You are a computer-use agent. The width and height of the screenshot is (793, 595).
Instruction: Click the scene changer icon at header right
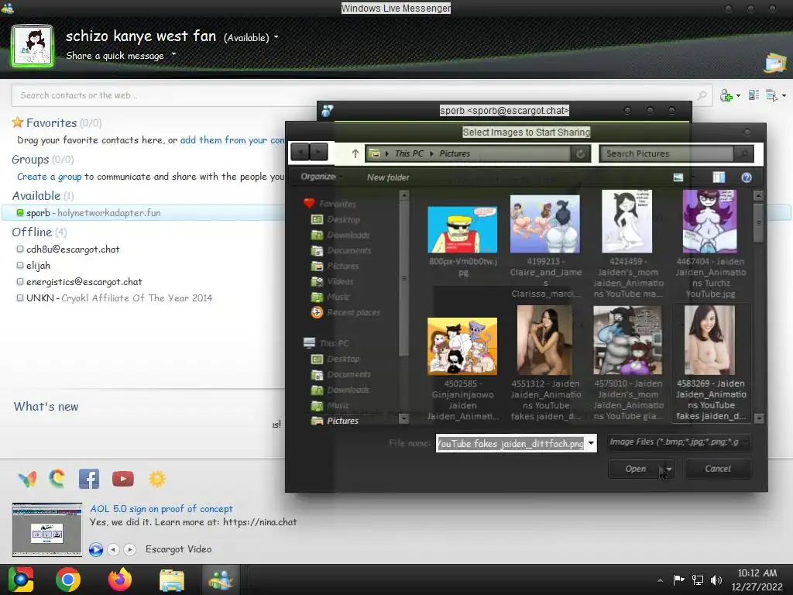(x=774, y=63)
